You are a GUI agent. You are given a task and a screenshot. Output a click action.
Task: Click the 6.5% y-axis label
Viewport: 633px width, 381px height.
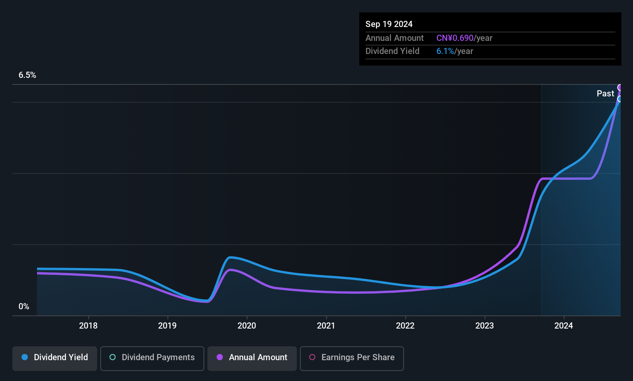pos(27,75)
